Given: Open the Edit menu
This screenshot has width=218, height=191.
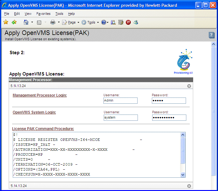Looking at the screenshot, I should pos(17,14).
